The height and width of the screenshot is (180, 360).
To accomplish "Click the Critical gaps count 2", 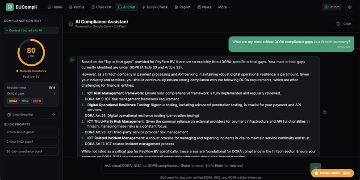I will 54,93.
